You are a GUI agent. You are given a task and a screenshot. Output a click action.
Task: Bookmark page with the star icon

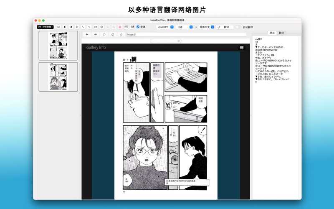point(121,34)
